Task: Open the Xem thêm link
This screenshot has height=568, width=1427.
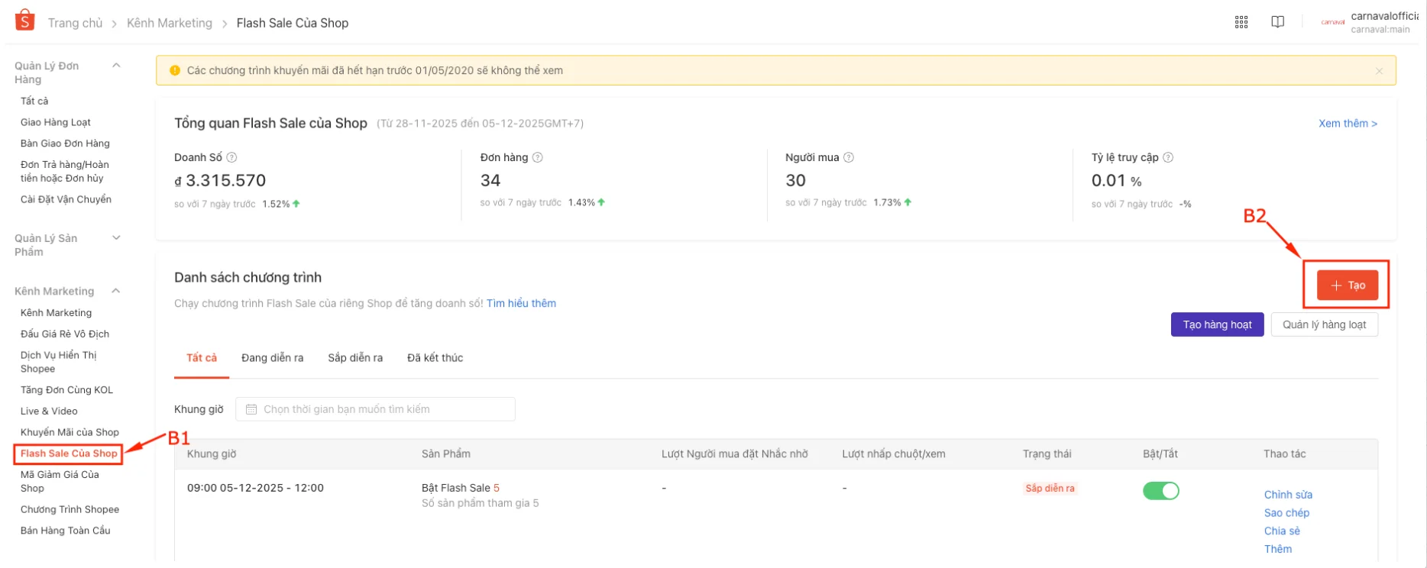Action: pyautogui.click(x=1348, y=123)
